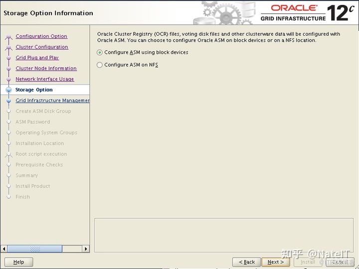This screenshot has height=269, width=359.
Task: Proceed with the Next button
Action: (276, 262)
